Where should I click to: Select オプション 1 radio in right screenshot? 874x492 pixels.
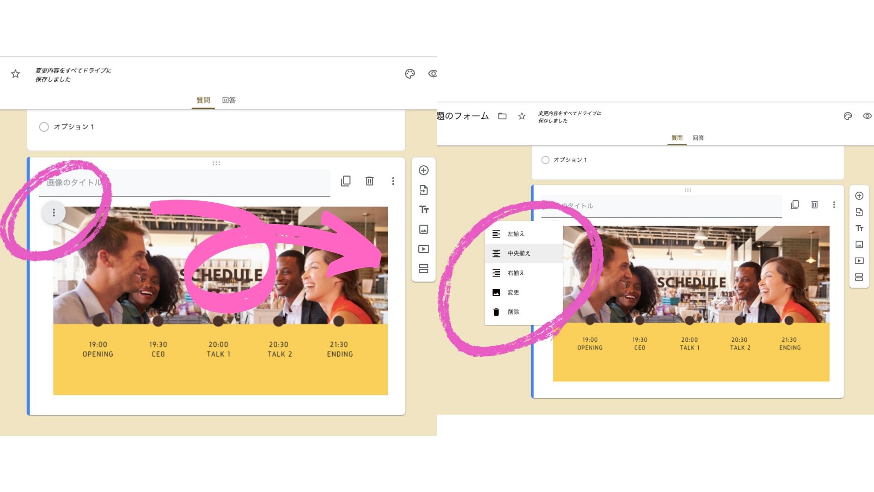[545, 160]
